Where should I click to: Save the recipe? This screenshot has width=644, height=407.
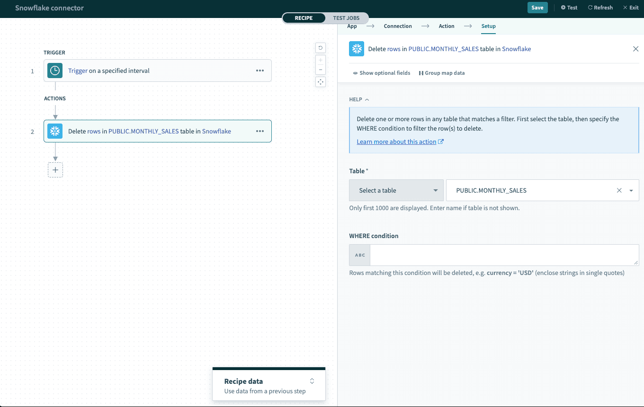[537, 8]
